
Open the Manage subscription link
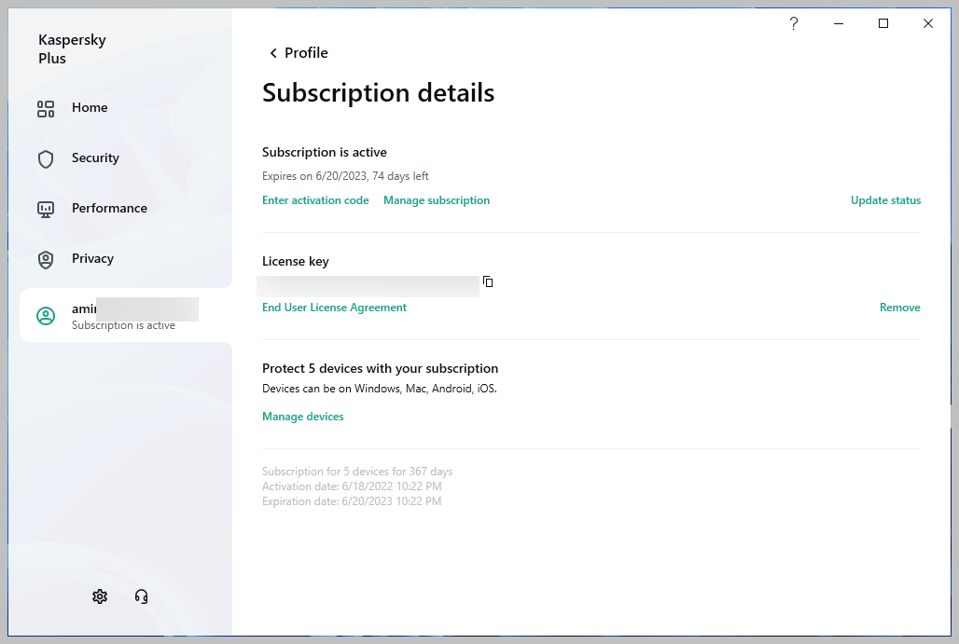coord(437,200)
